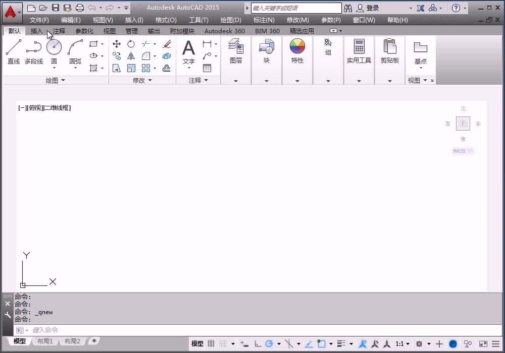The image size is (505, 353).
Task: Click the Offset tool icon
Action: coord(167,68)
